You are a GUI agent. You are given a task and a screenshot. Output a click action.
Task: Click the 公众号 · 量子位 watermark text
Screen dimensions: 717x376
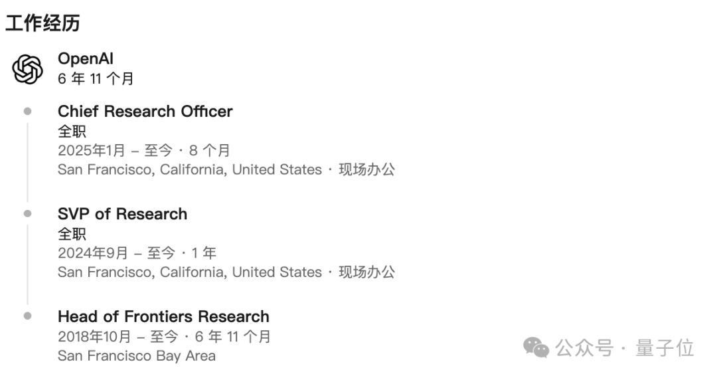(x=625, y=347)
